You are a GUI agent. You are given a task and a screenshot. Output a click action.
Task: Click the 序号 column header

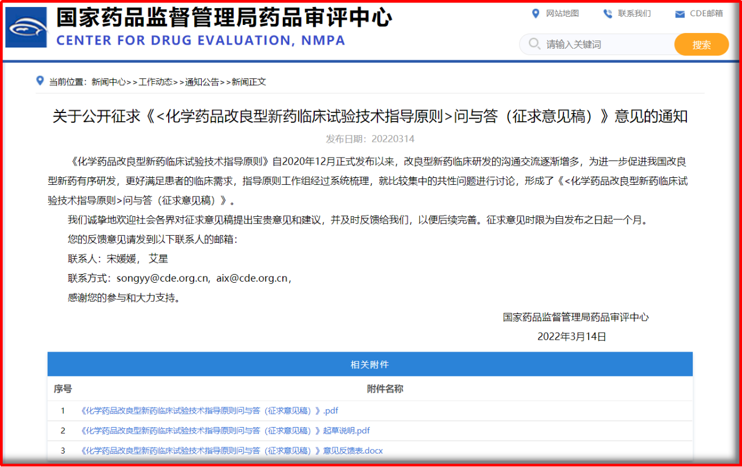(63, 389)
